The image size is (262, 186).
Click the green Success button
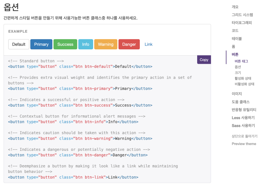coord(65,44)
